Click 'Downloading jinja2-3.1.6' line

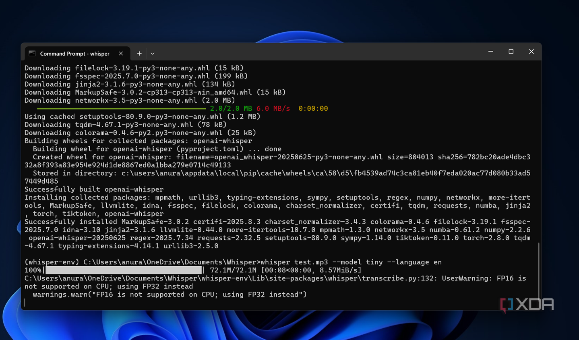pyautogui.click(x=130, y=84)
